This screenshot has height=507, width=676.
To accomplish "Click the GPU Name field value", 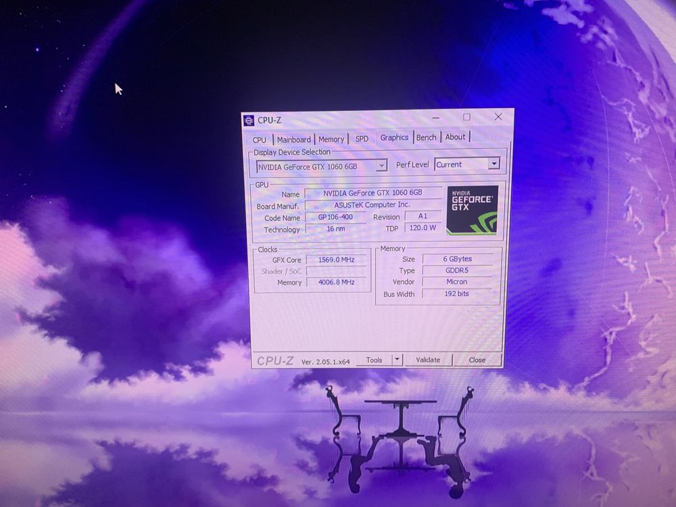I will (x=373, y=193).
